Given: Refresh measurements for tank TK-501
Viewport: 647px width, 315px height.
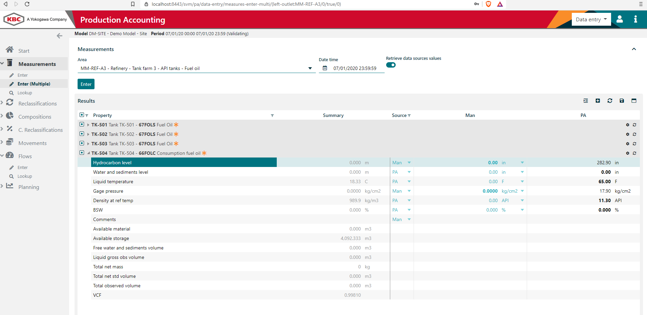Looking at the screenshot, I should 634,125.
